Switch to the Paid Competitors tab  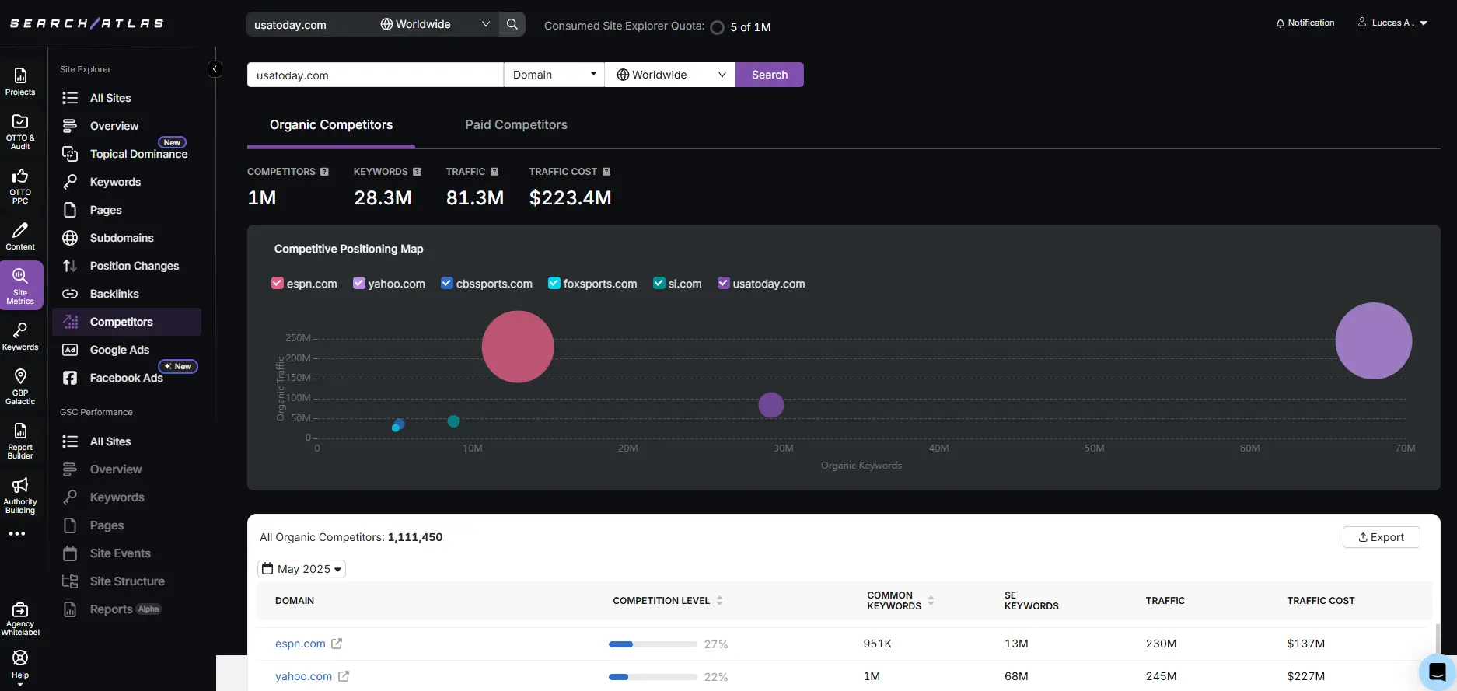(x=516, y=125)
